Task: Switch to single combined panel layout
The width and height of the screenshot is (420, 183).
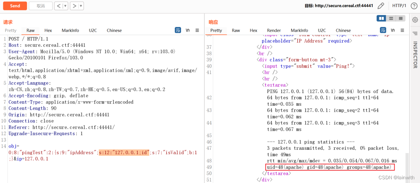Action: [x=401, y=18]
